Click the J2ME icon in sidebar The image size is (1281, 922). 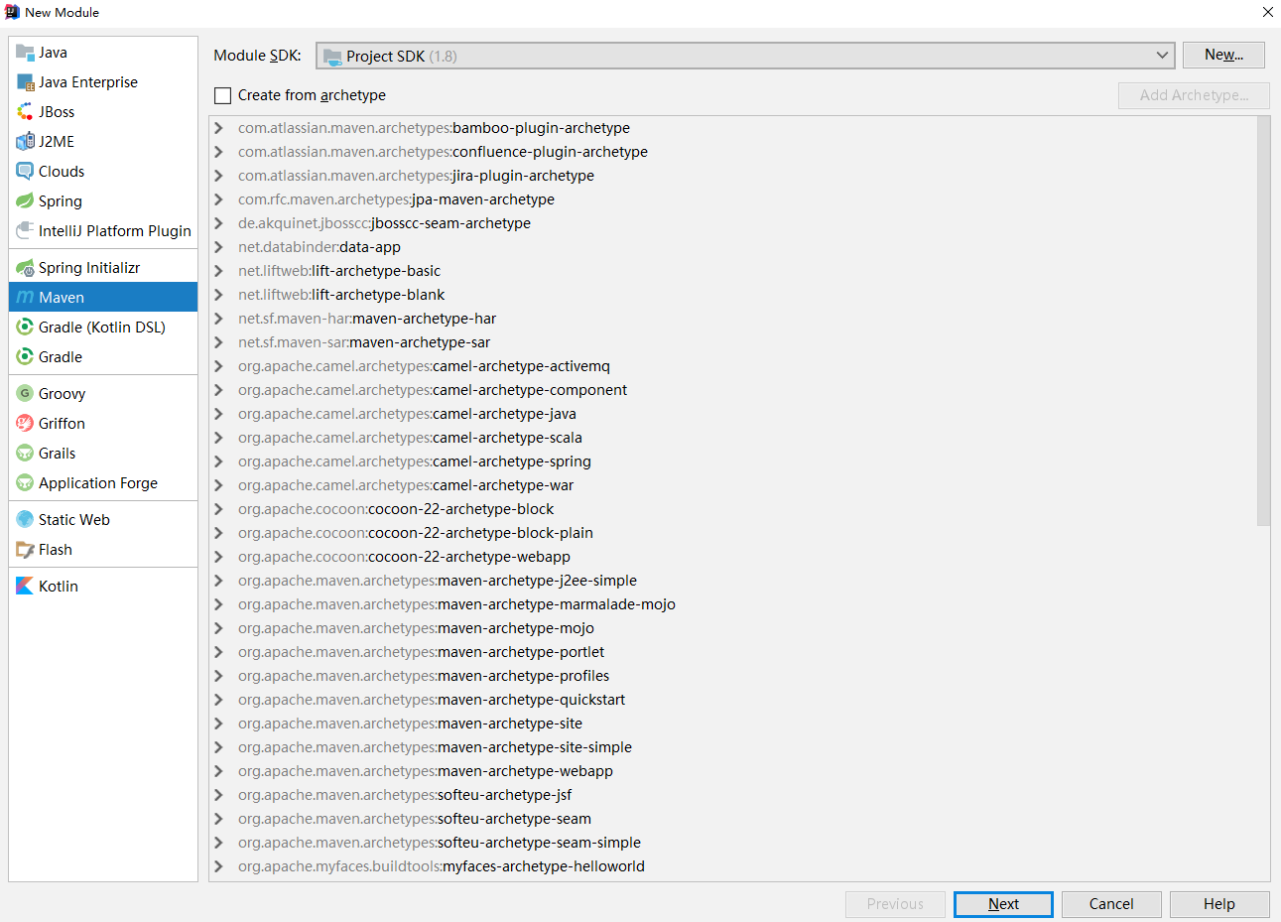click(25, 142)
